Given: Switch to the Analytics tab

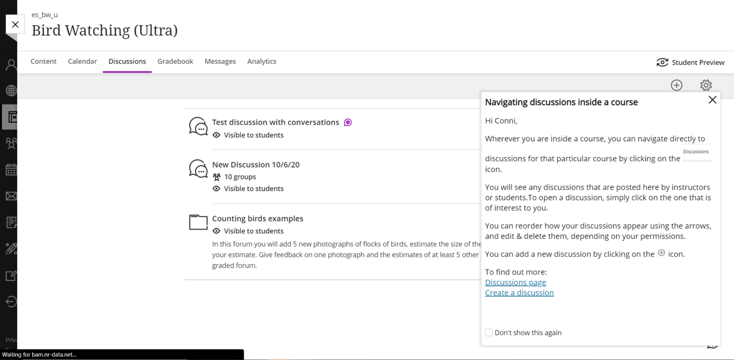Looking at the screenshot, I should click(261, 61).
